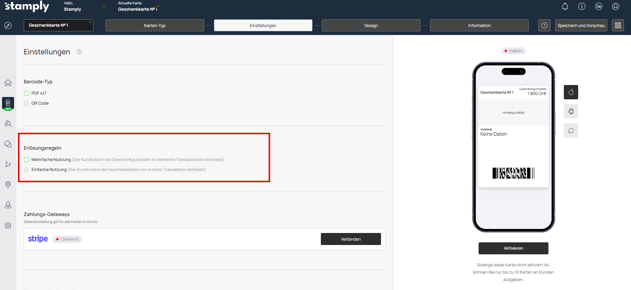Image resolution: width=631 pixels, height=290 pixels.
Task: Switch preview to Android device icon
Action: 571,111
